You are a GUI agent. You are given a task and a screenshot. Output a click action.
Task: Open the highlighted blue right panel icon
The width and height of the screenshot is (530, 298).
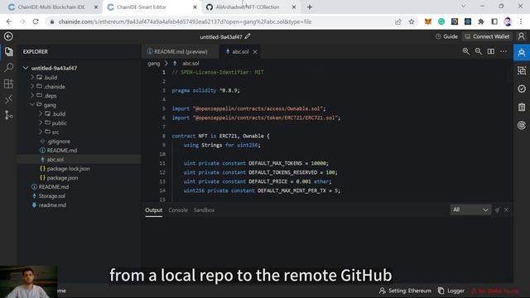(x=522, y=52)
